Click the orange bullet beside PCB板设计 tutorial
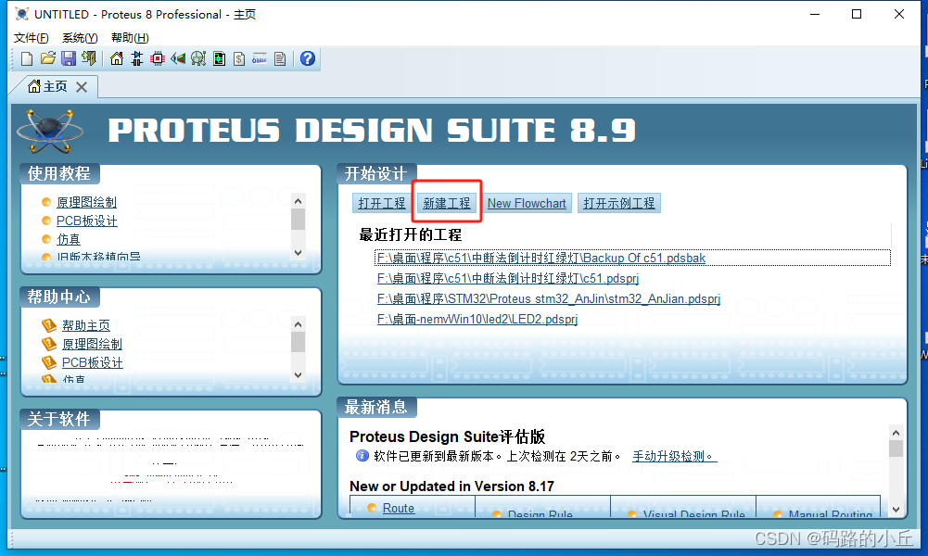Image resolution: width=928 pixels, height=556 pixels. [46, 221]
